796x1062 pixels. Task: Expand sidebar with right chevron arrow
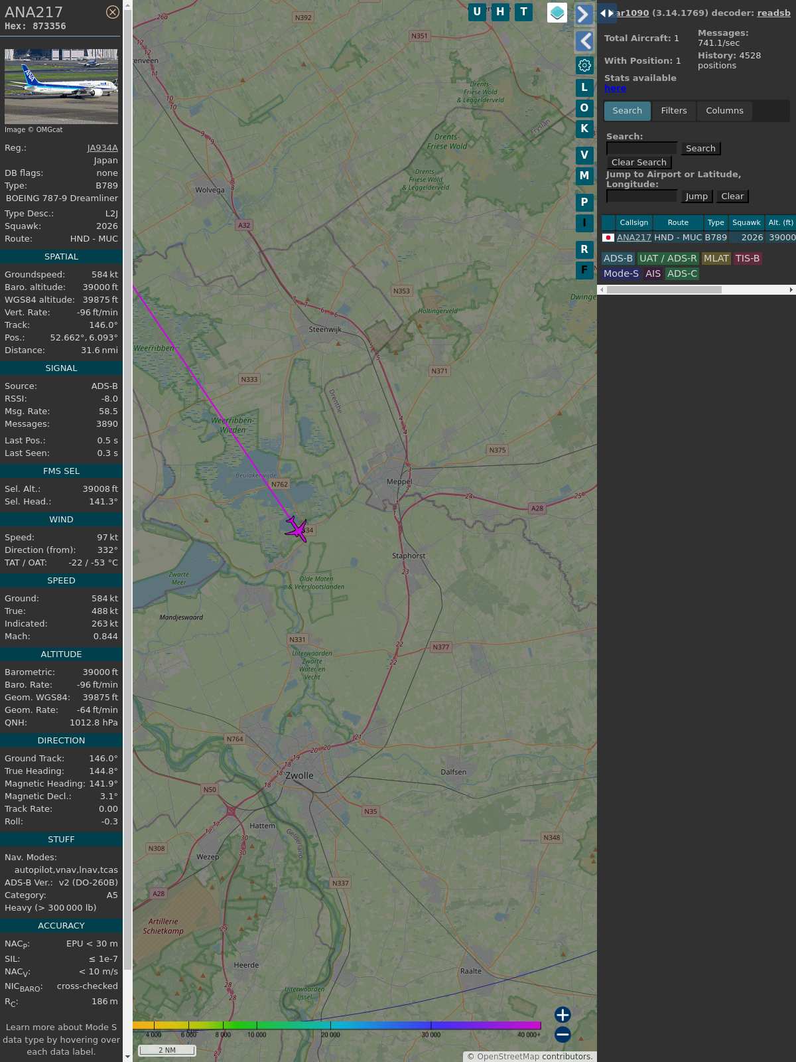coord(584,15)
